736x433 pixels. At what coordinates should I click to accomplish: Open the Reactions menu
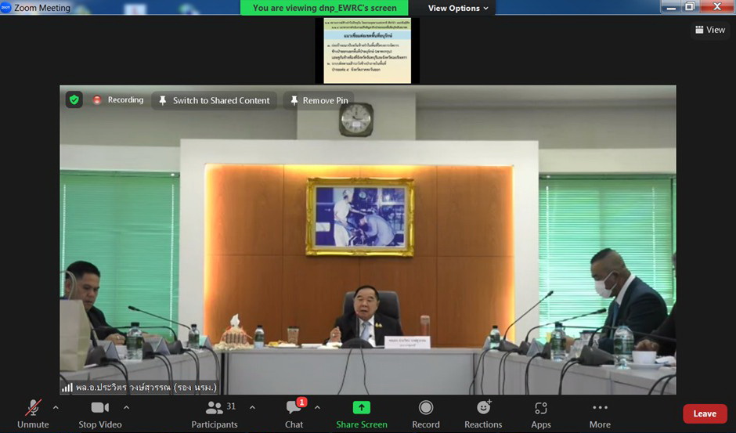point(483,408)
